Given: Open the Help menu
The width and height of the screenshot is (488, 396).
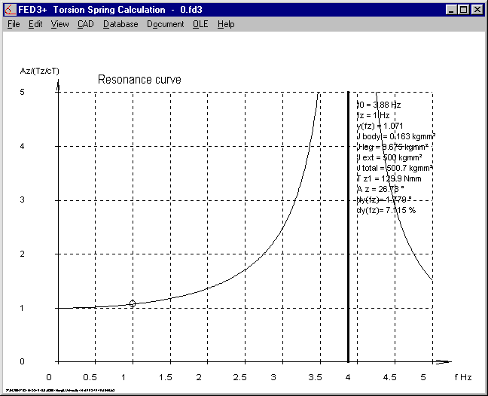Looking at the screenshot, I should [x=226, y=24].
